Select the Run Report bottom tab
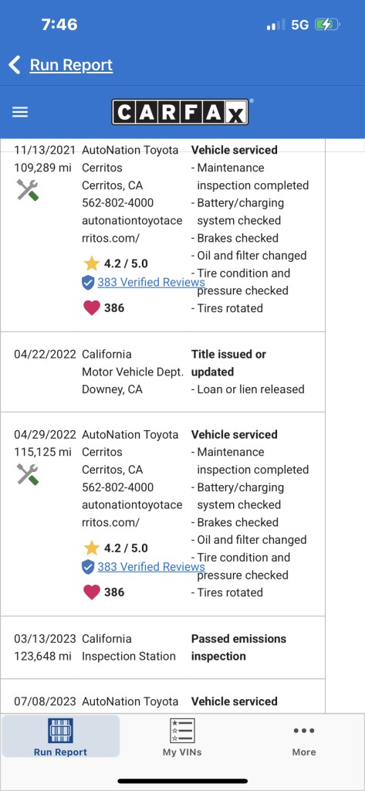Viewport: 365px width, 791px height. tap(60, 736)
